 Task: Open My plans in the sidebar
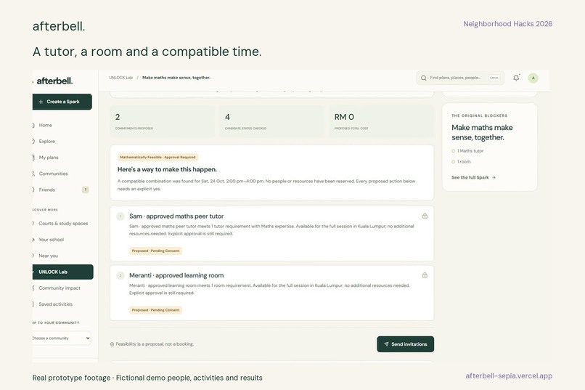pos(48,158)
